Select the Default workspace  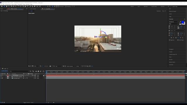click(132, 6)
